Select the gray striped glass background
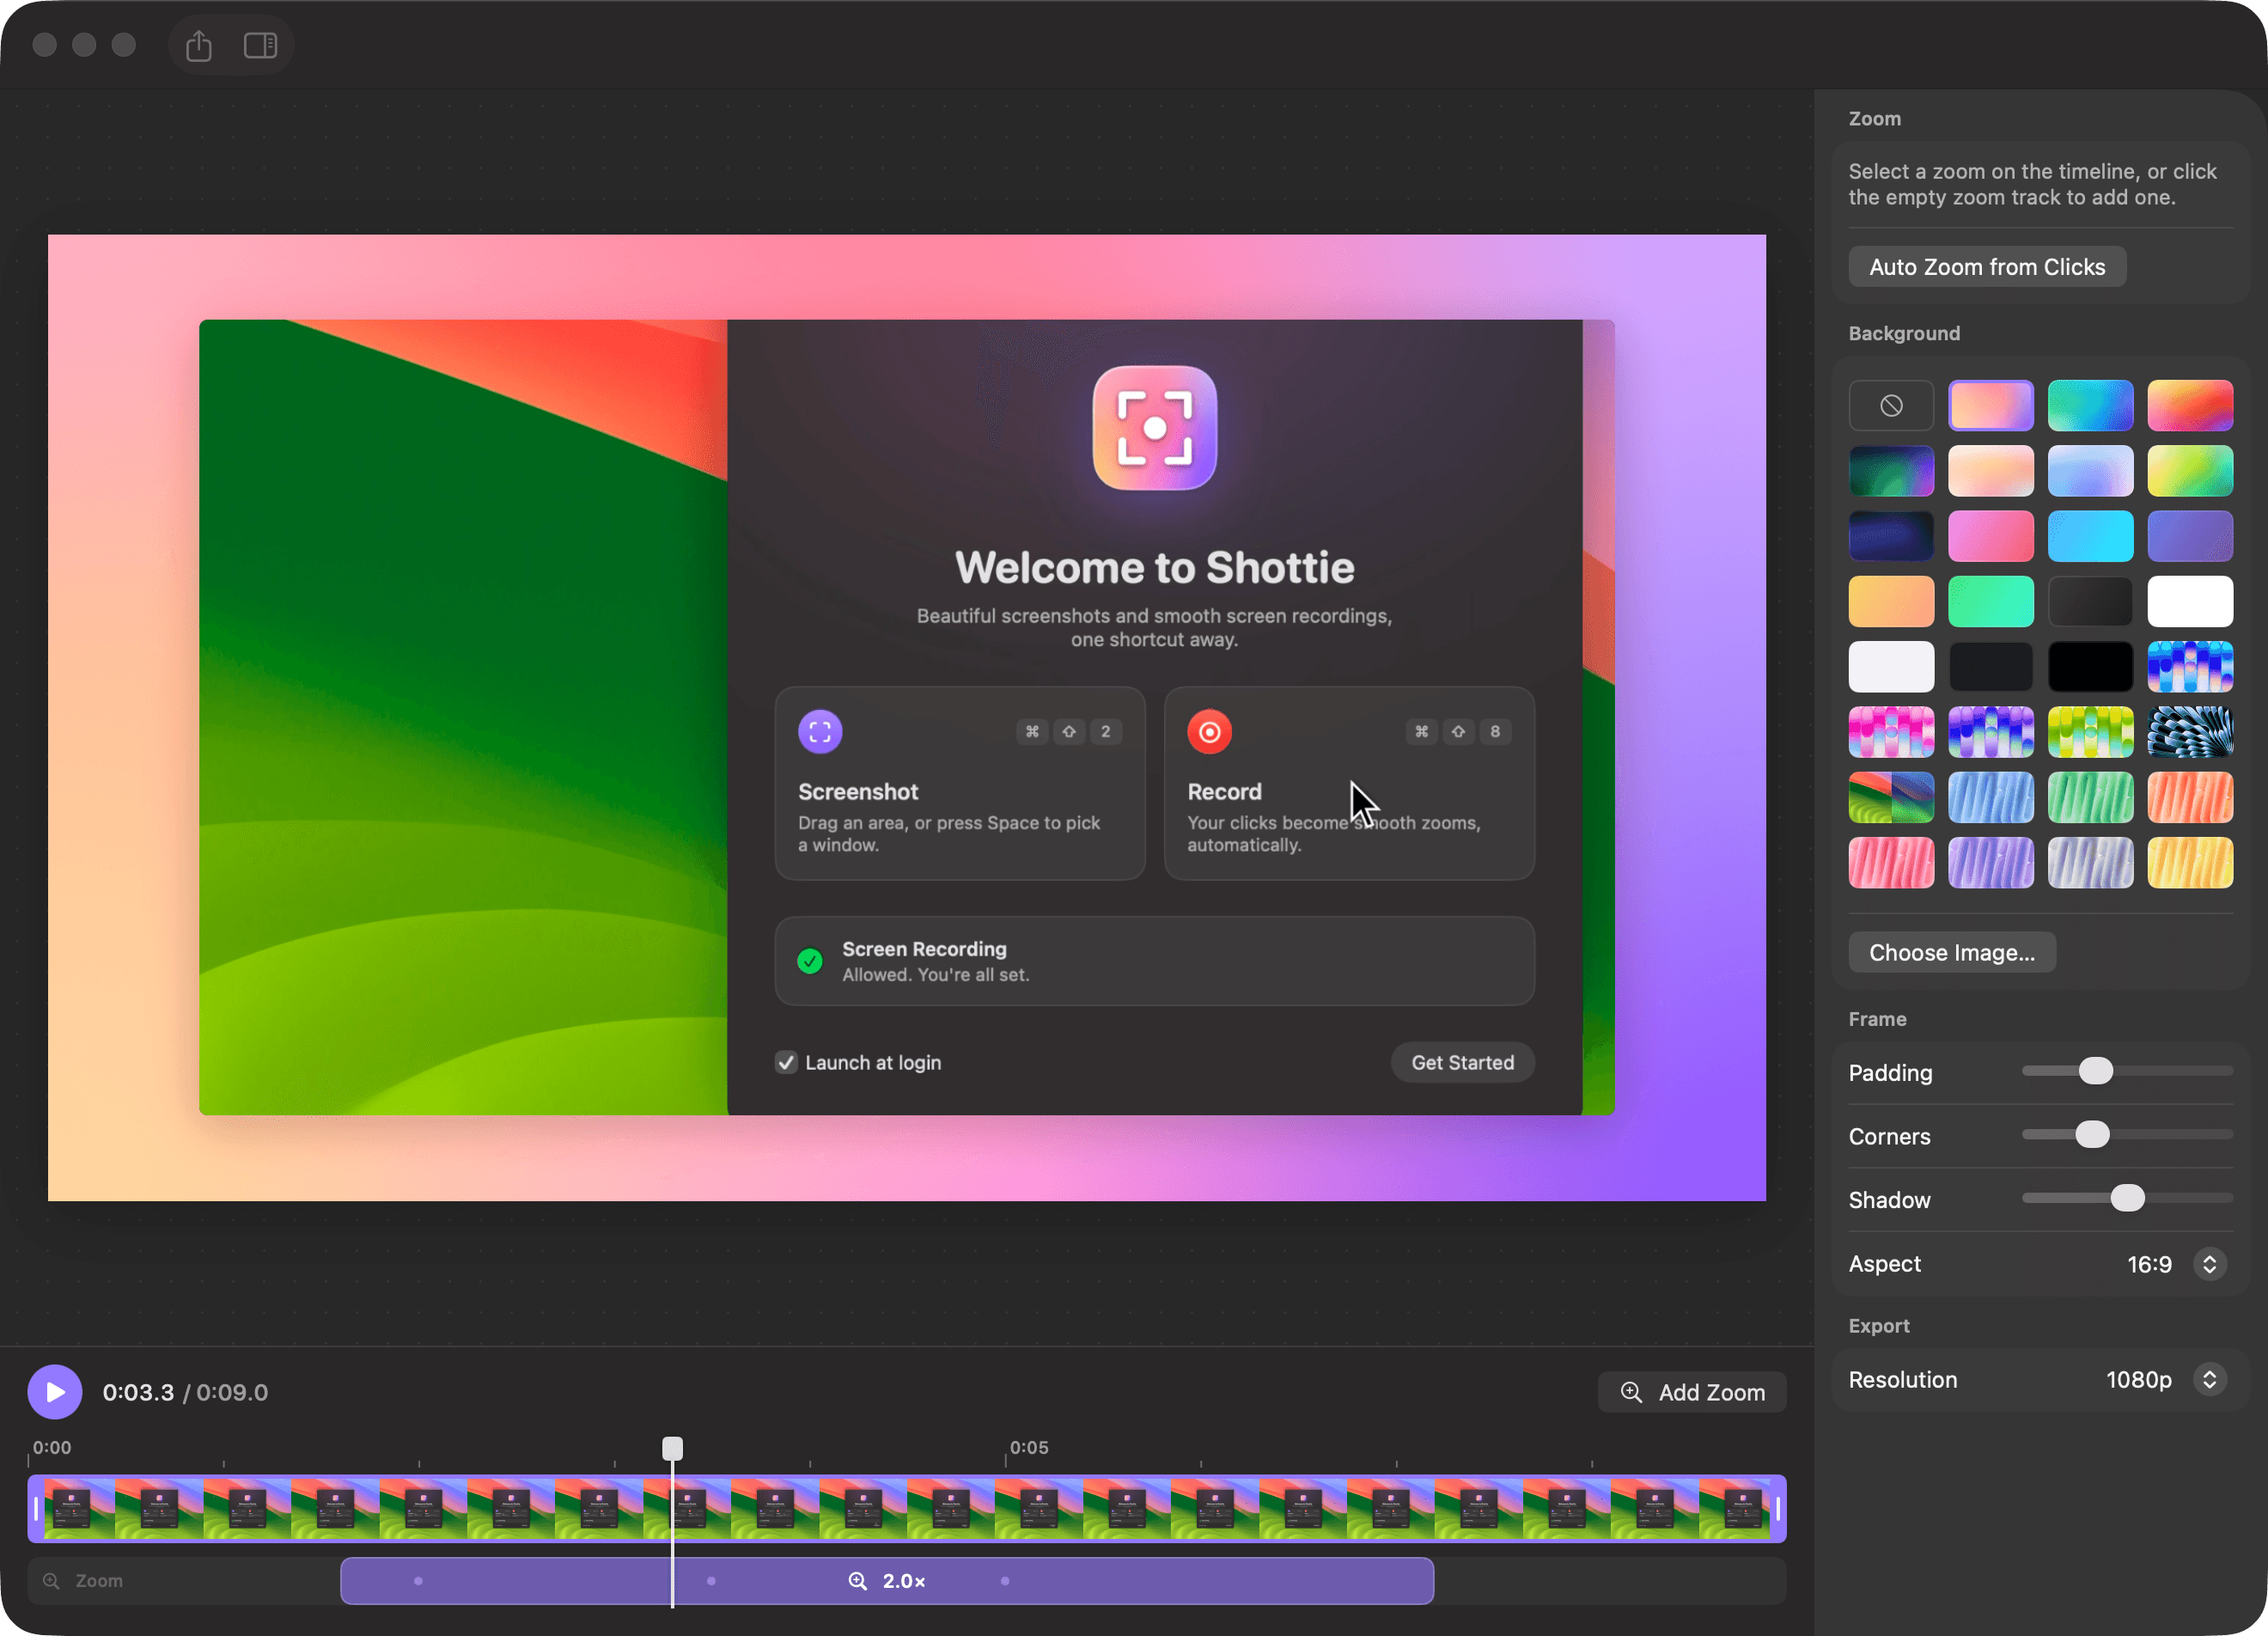This screenshot has height=1636, width=2268. point(2090,862)
